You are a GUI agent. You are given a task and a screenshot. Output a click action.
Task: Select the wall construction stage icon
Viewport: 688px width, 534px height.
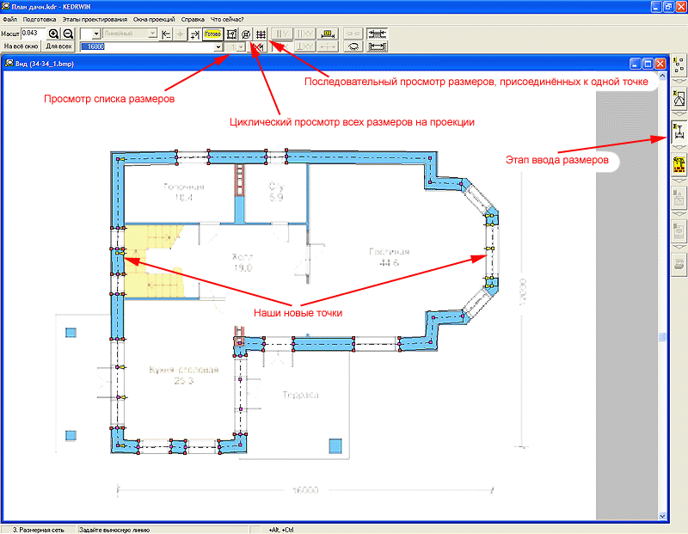click(x=679, y=163)
